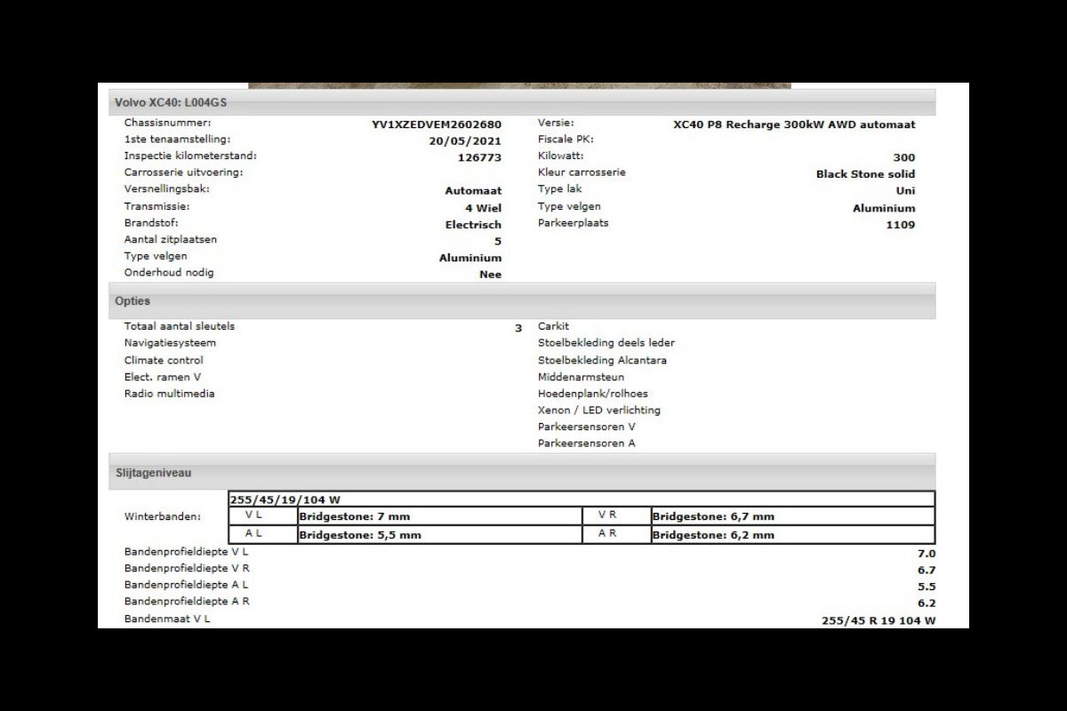Click the V R Bridgestone: 6,7 mm cell
Image resolution: width=1067 pixels, height=711 pixels.
(x=791, y=516)
